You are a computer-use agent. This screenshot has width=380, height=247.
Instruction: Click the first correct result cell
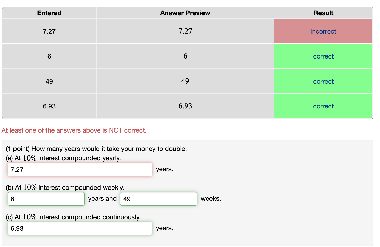coord(323,56)
